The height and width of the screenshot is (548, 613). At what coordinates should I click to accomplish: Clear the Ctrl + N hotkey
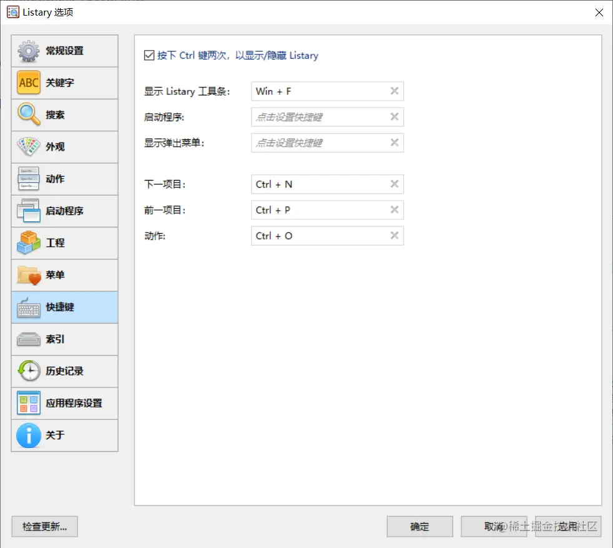(395, 184)
